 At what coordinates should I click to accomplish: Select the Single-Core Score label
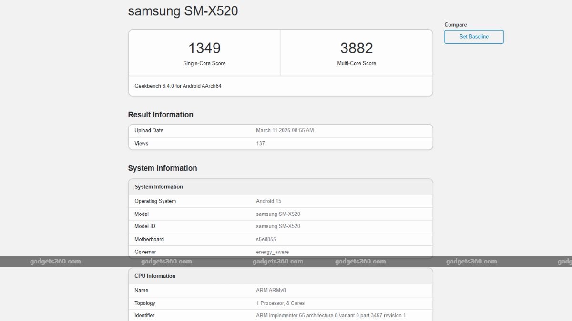tap(204, 63)
